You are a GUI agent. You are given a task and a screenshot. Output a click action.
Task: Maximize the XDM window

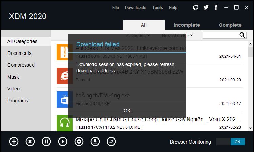pos(236,7)
